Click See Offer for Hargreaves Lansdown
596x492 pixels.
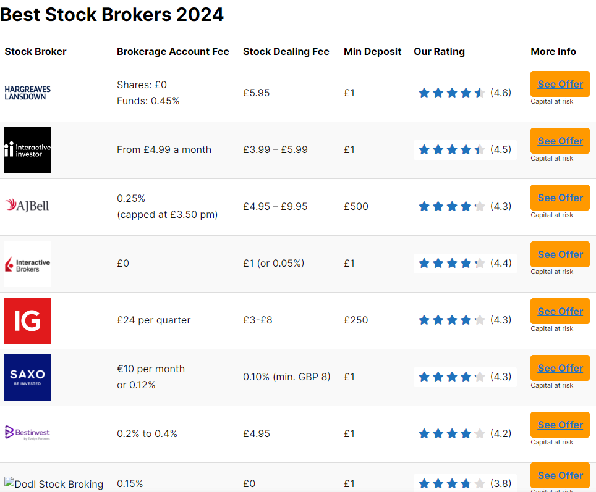[560, 84]
